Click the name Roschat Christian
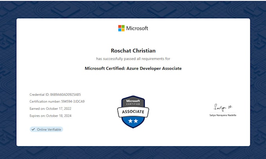Viewport: 266px width, 159px height. [133, 50]
